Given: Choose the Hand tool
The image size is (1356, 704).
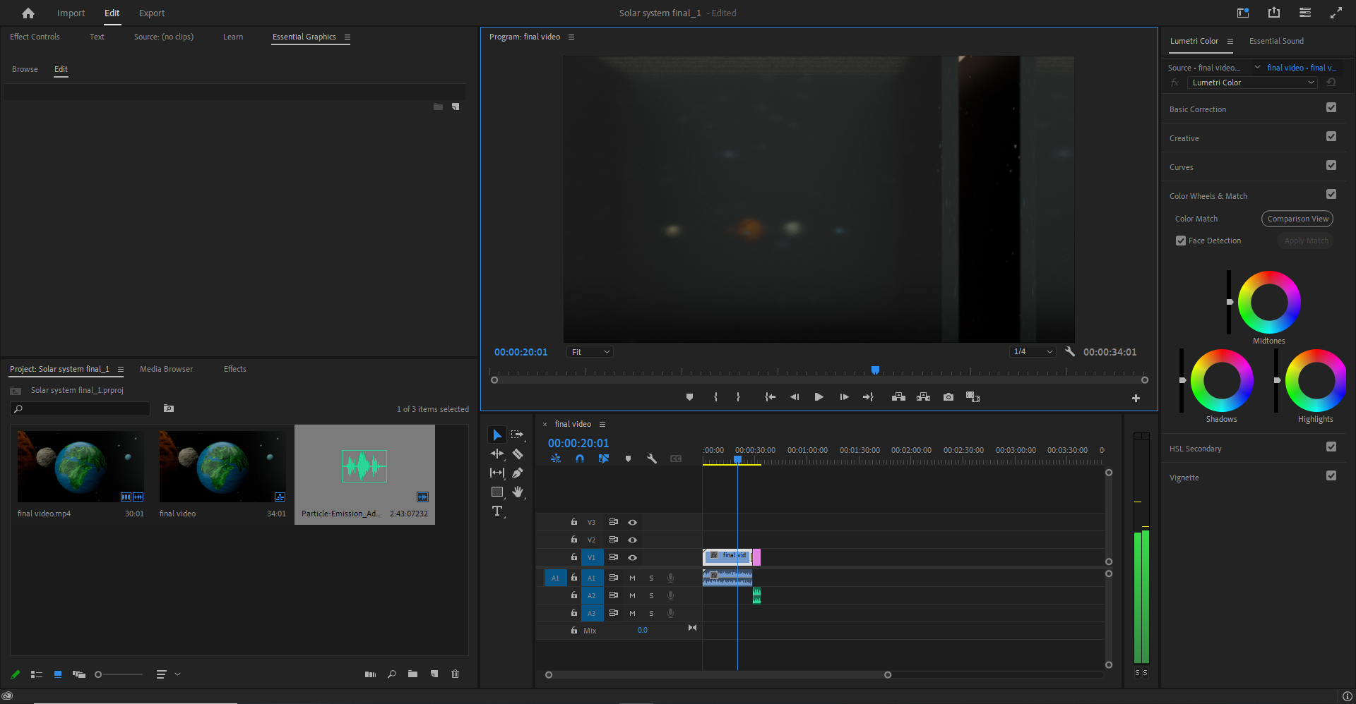Looking at the screenshot, I should click(x=518, y=492).
